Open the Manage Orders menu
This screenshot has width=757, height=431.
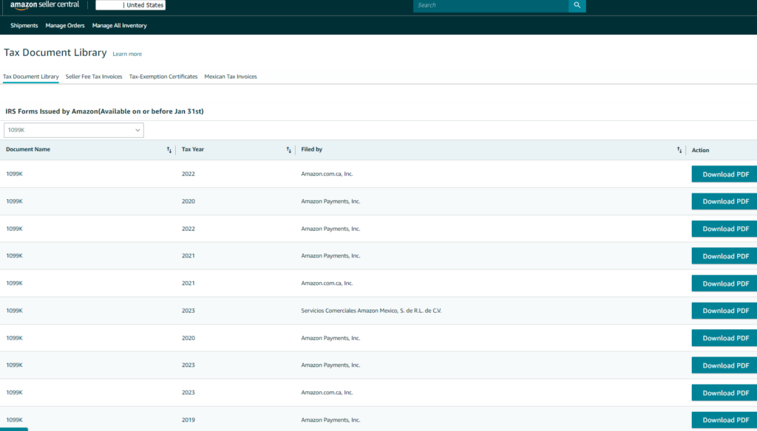point(65,26)
